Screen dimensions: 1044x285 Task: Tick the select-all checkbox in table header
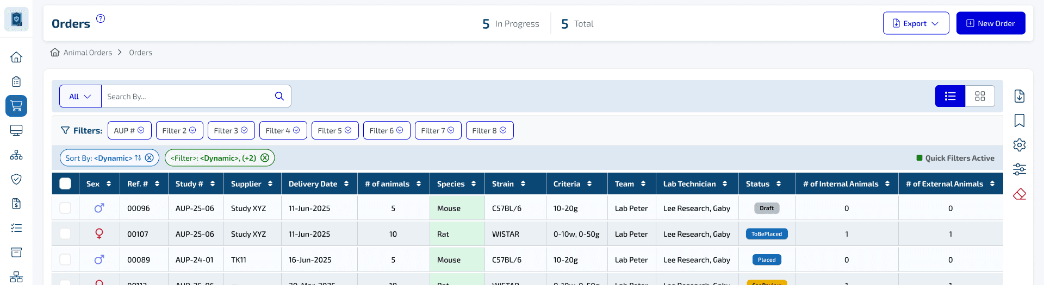65,184
